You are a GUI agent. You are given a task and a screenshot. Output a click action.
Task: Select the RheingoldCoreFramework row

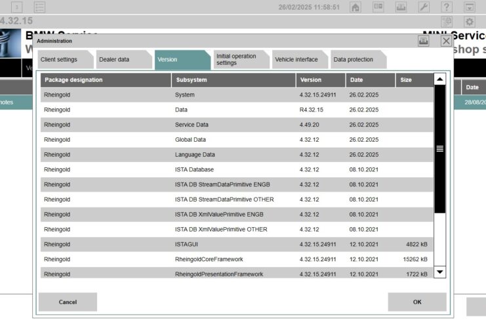[x=237, y=259]
